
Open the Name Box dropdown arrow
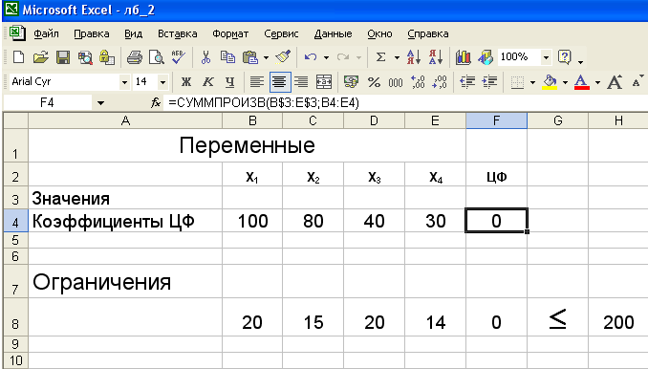pyautogui.click(x=100, y=103)
